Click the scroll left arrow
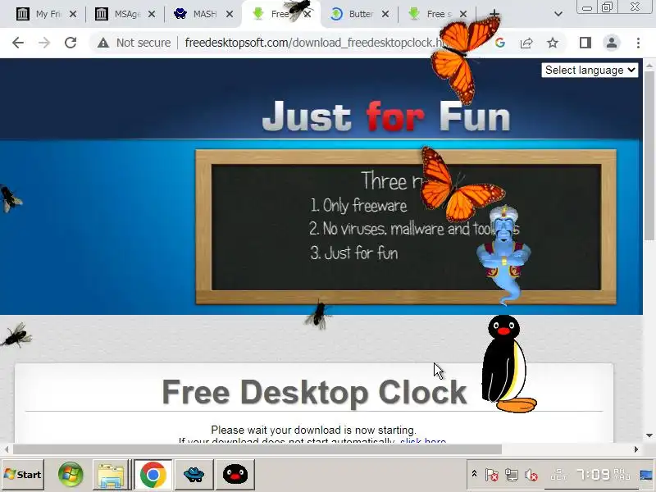The width and height of the screenshot is (656, 492). click(x=7, y=449)
